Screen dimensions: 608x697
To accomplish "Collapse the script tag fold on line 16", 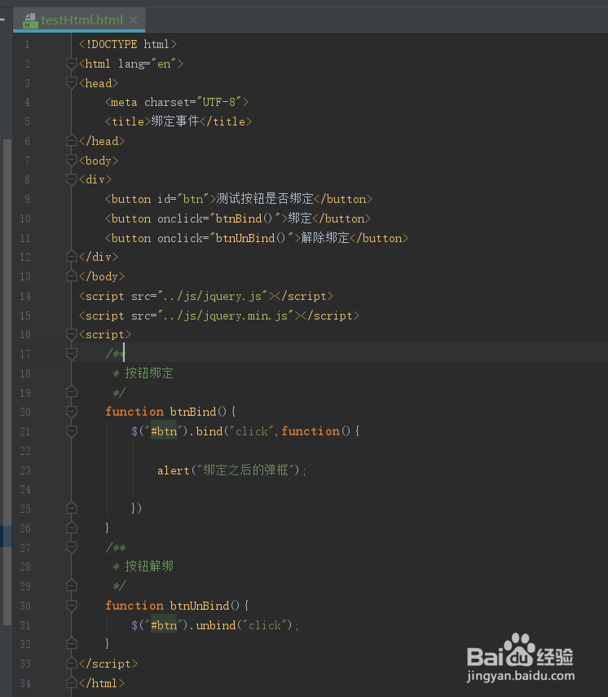I will (x=71, y=334).
